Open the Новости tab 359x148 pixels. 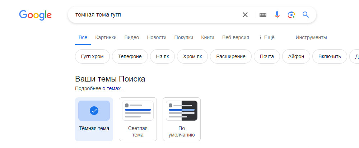coord(157,37)
